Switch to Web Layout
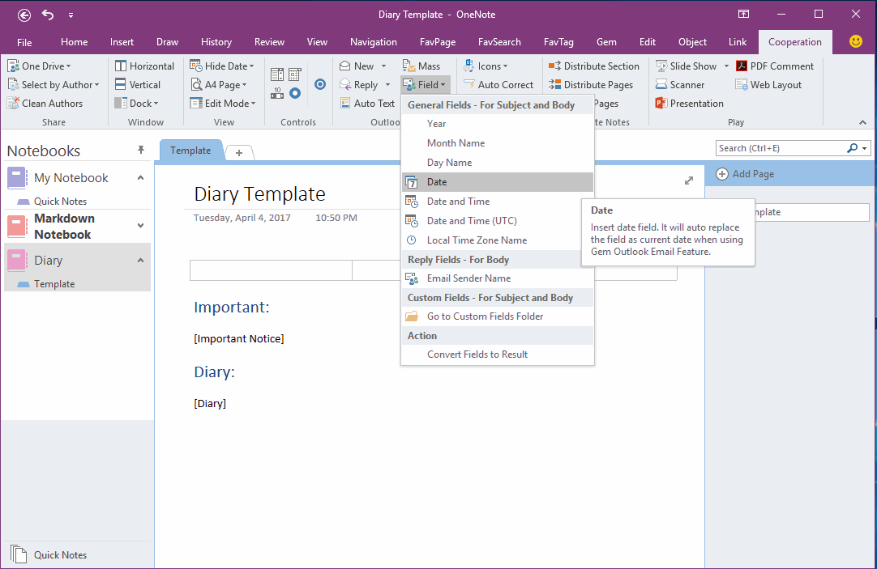Screen dimensions: 877x569 point(768,85)
